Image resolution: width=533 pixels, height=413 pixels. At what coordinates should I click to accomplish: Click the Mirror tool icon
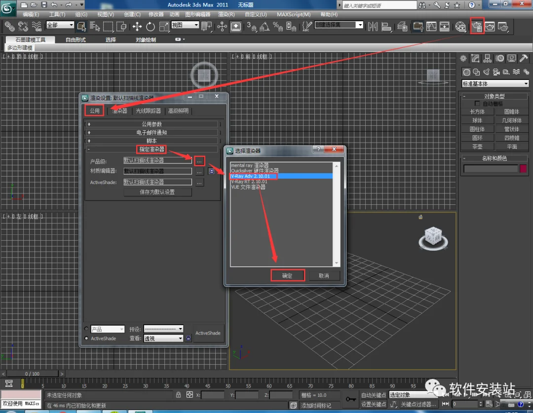[373, 27]
